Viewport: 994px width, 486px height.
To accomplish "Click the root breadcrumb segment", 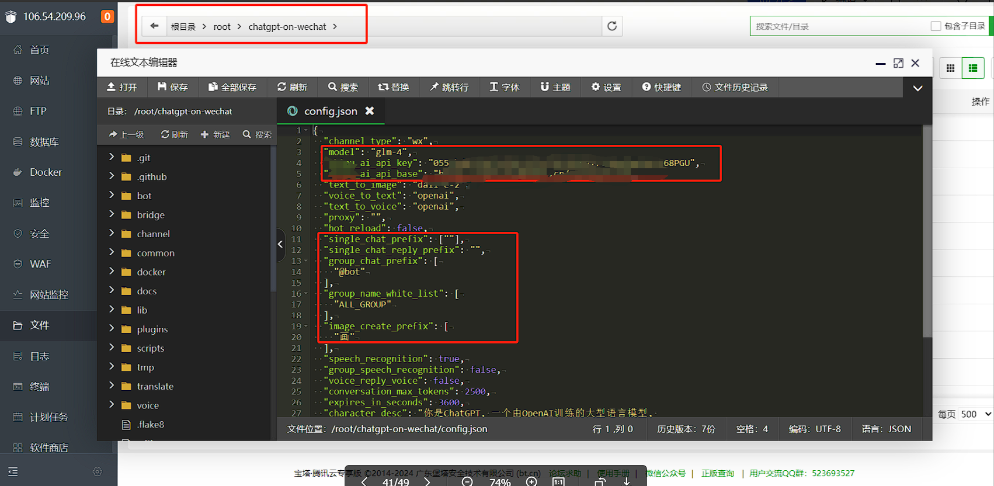I will pyautogui.click(x=222, y=26).
